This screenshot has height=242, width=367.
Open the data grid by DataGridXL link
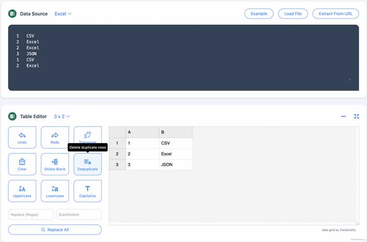(339, 230)
